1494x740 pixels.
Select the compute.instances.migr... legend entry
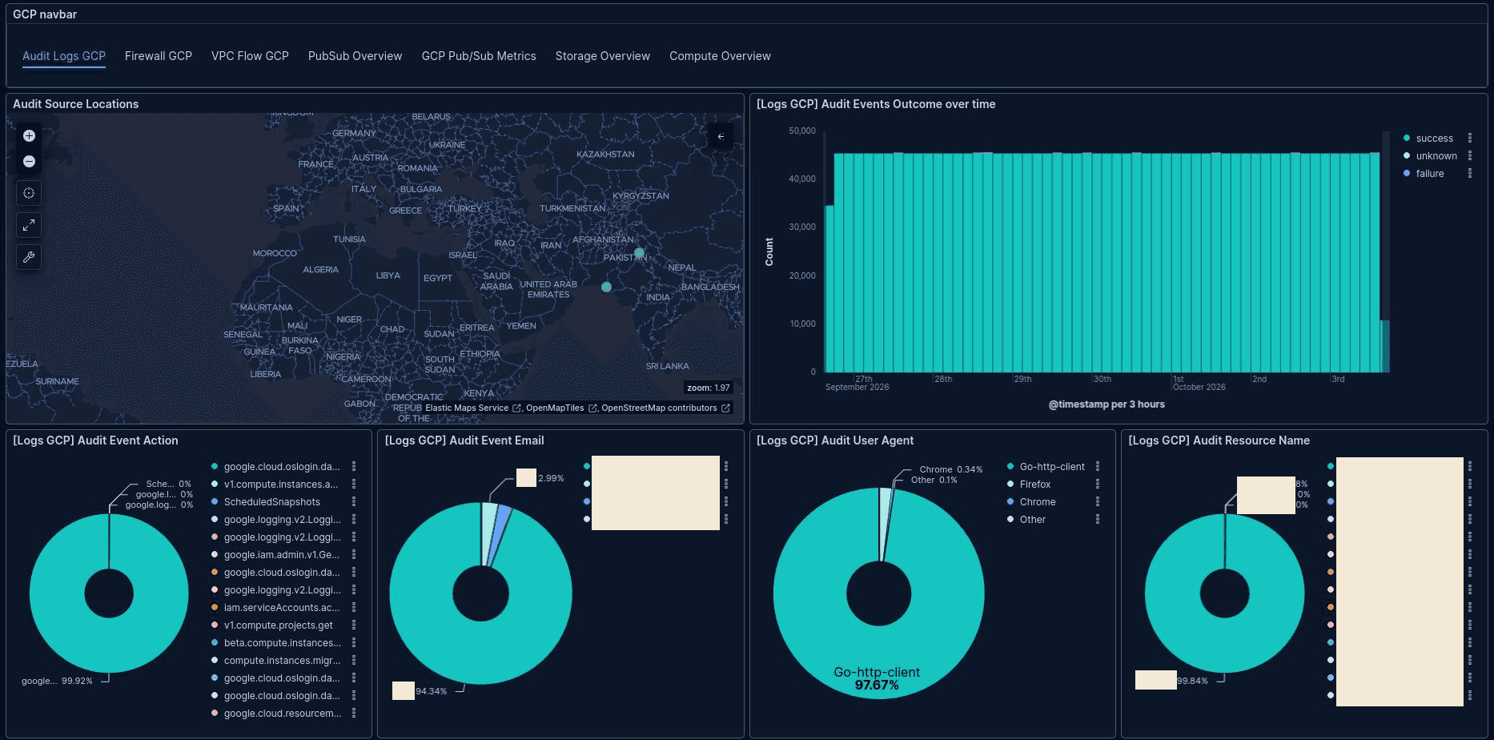click(282, 661)
